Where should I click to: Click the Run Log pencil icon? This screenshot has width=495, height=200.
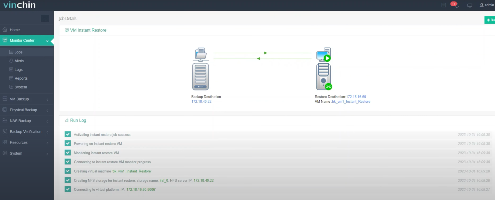[67, 120]
